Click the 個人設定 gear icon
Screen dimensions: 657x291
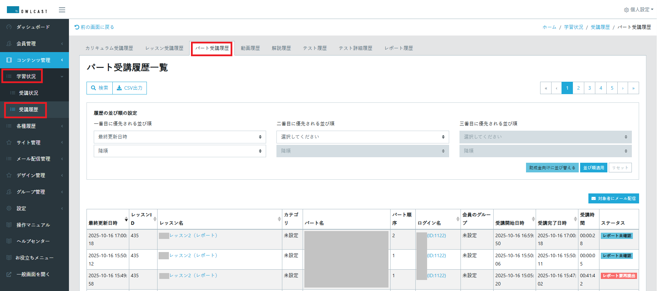pos(626,10)
